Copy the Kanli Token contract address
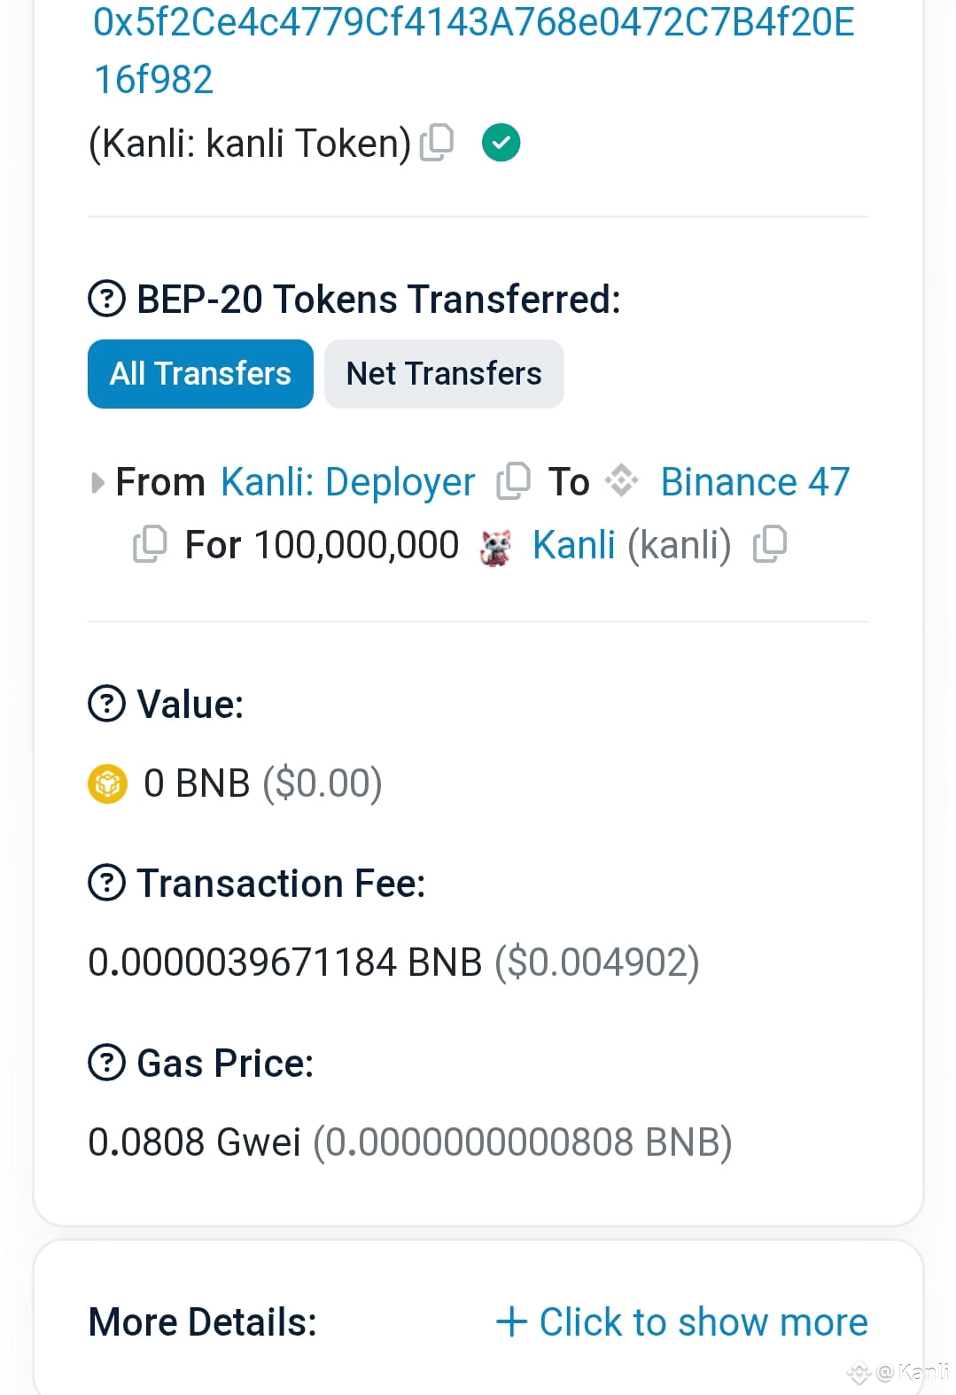 [x=437, y=143]
